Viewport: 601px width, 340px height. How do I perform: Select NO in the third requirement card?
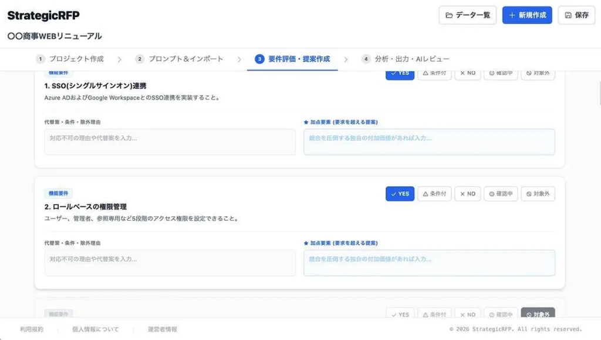[x=468, y=314]
